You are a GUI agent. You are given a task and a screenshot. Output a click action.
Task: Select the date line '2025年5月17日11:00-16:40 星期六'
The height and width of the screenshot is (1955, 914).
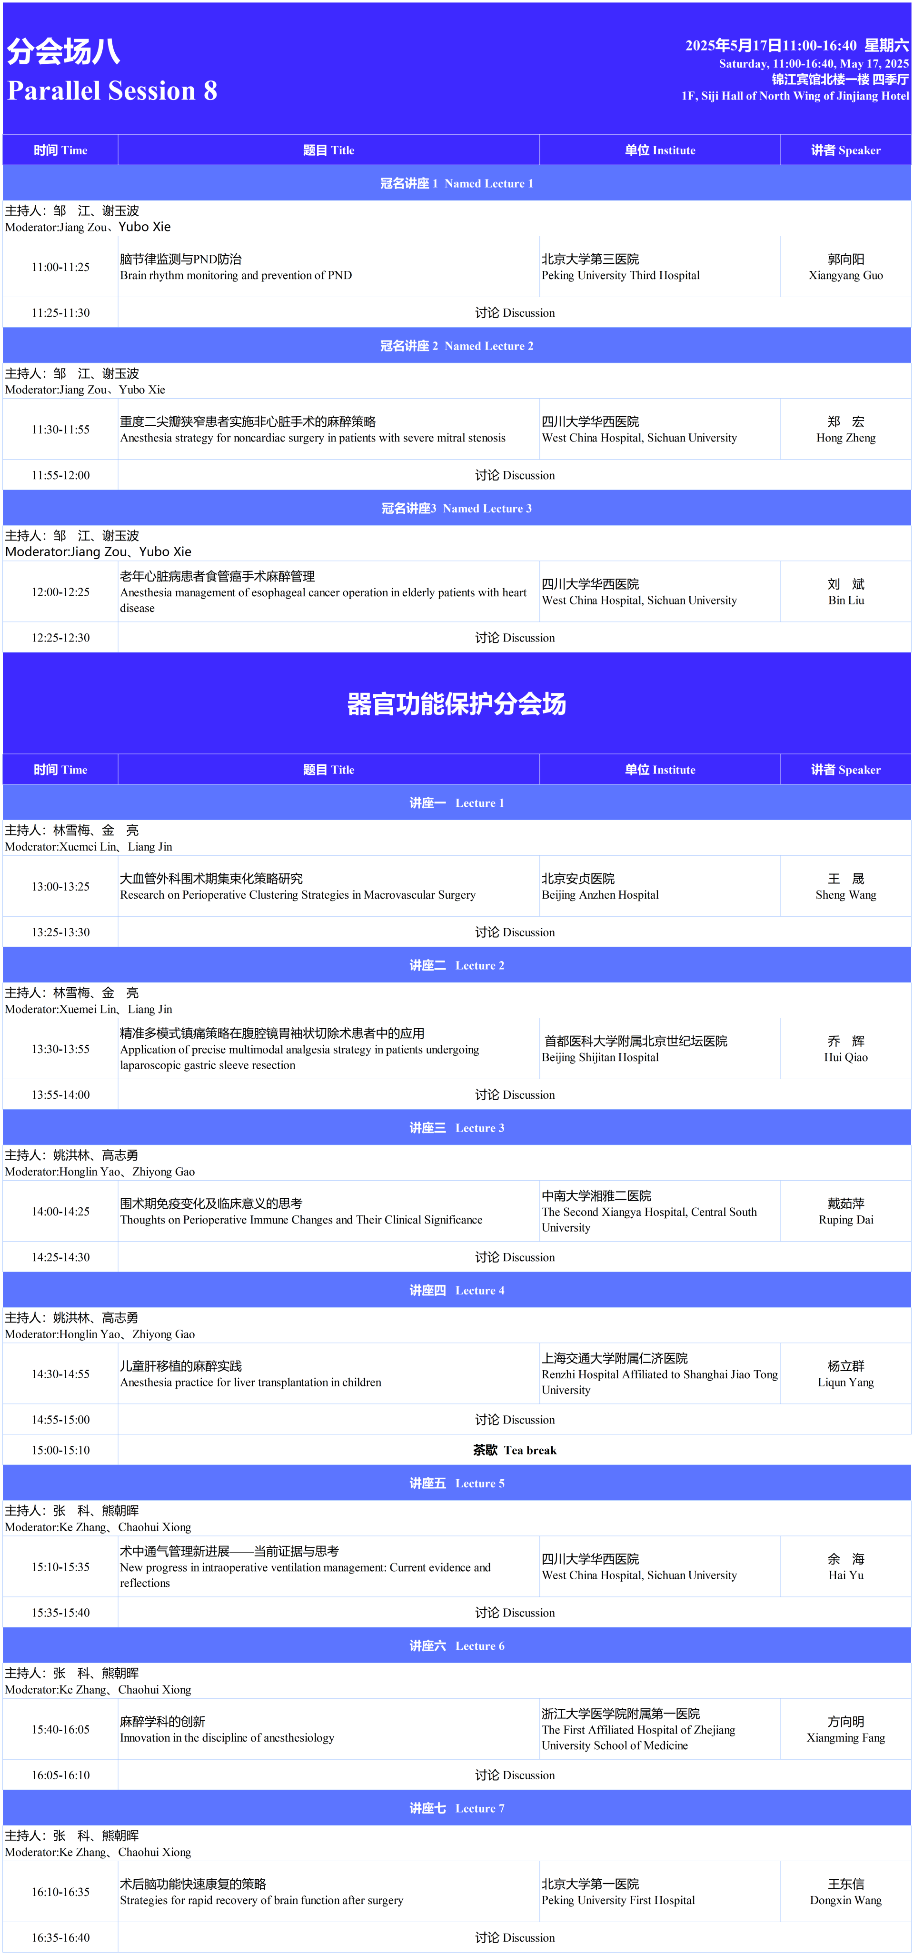[796, 46]
